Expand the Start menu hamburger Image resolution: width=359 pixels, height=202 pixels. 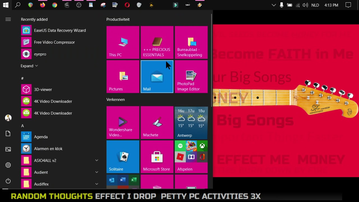pos(8,19)
